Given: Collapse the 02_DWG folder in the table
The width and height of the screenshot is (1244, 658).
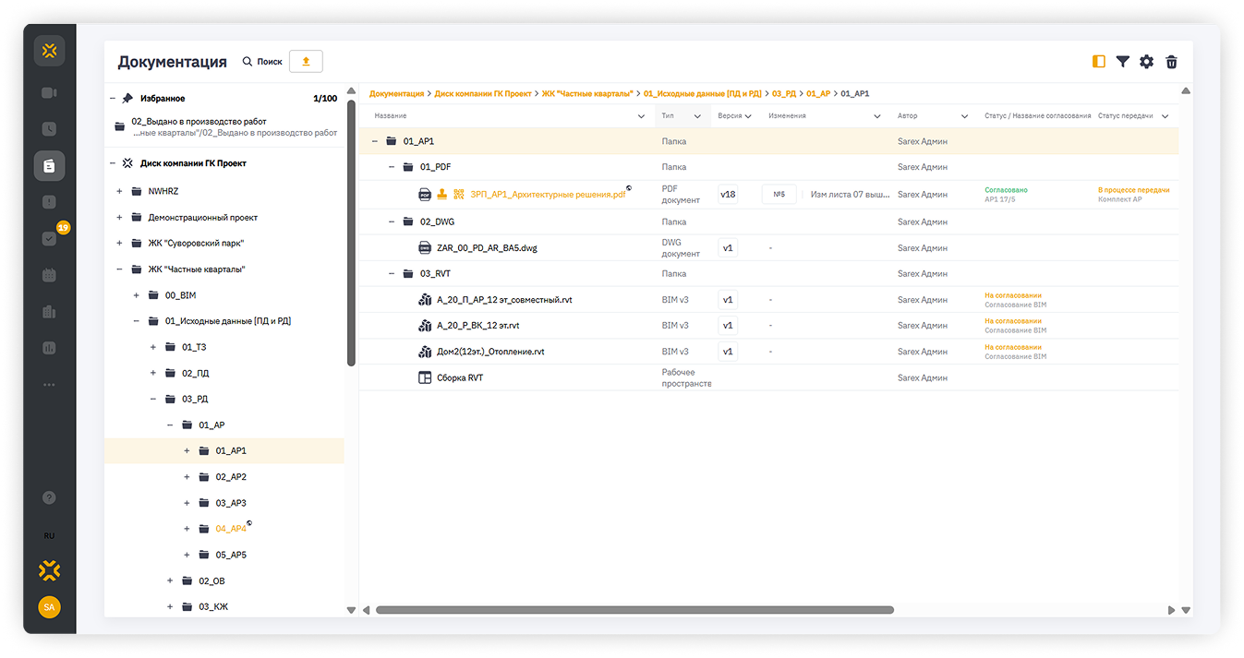Looking at the screenshot, I should click(391, 221).
